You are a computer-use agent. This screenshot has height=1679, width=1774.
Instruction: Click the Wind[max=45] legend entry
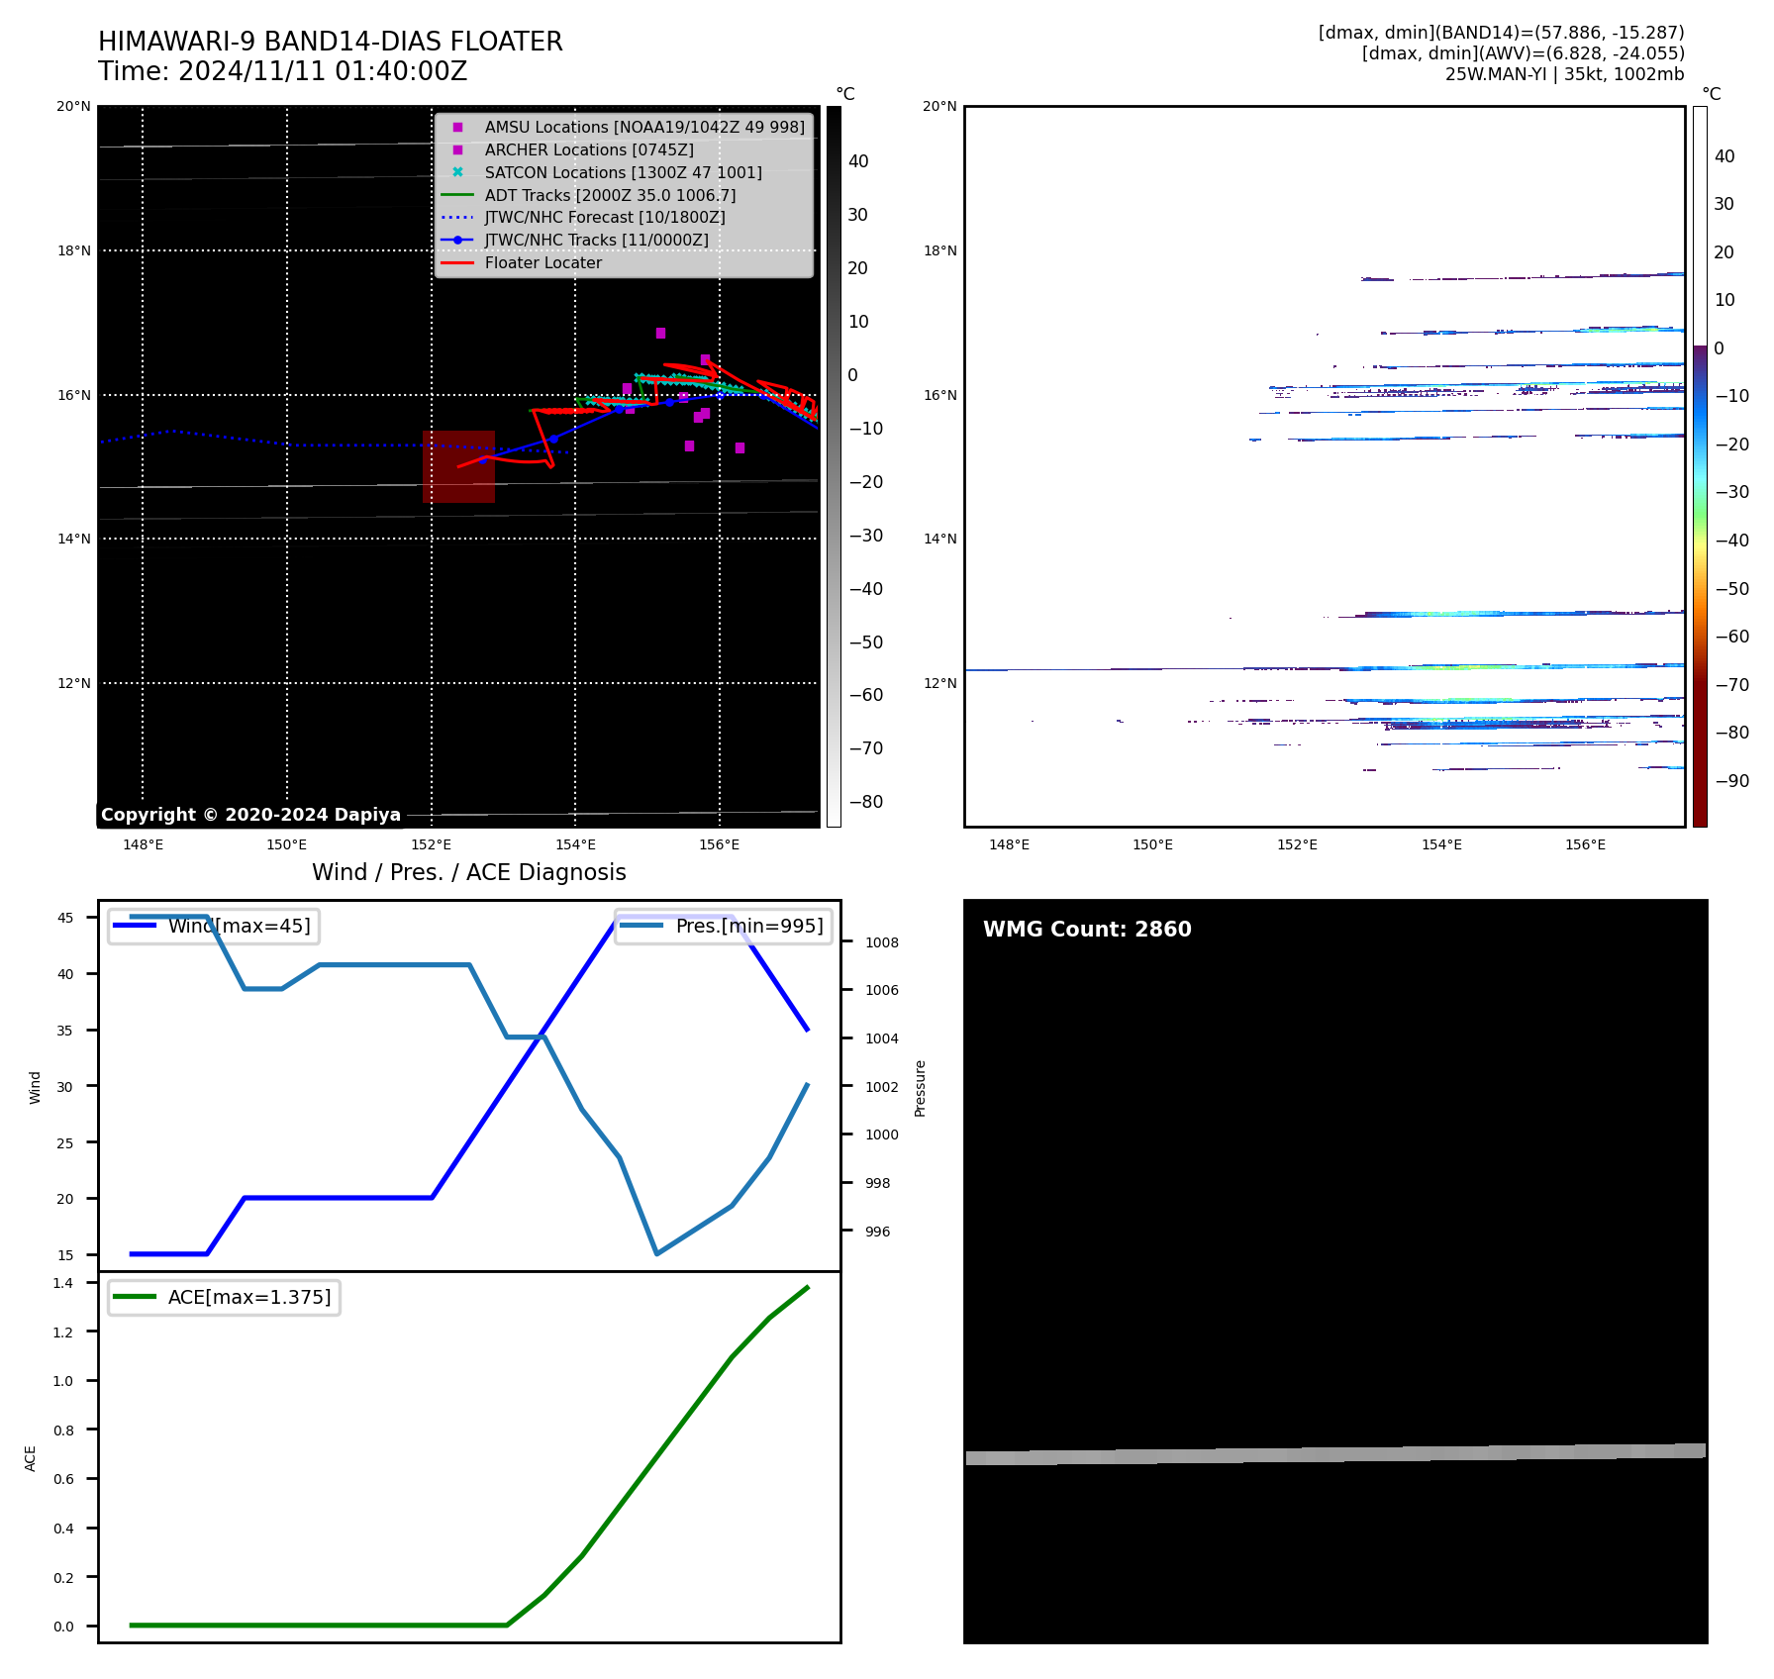214,927
